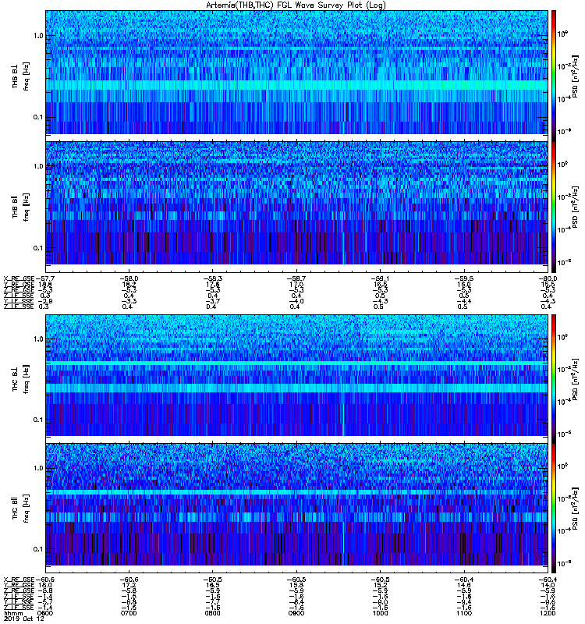Click the color bar beside the THC B-perpendicular panel

click(554, 379)
